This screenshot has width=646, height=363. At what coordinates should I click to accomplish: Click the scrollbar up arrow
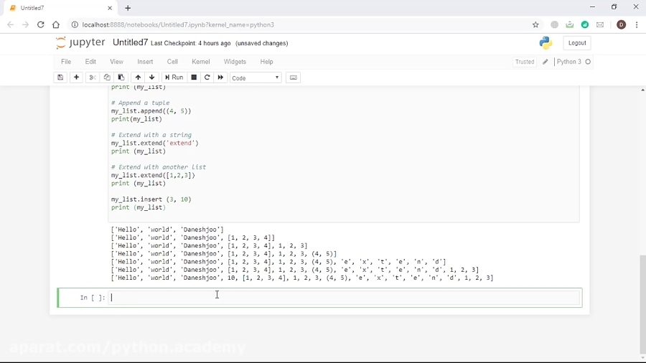(642, 90)
